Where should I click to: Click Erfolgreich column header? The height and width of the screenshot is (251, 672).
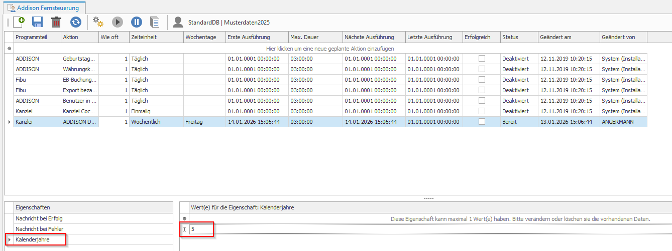pos(481,37)
